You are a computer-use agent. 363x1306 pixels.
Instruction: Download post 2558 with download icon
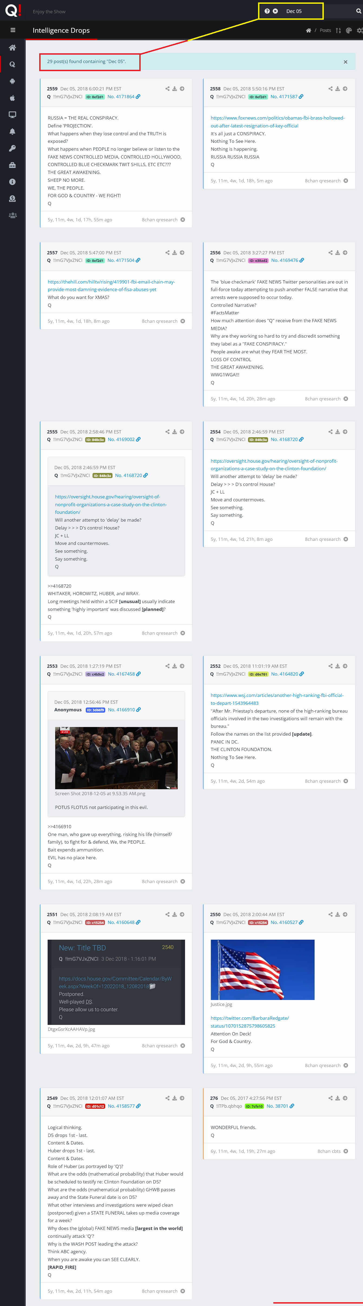[338, 89]
